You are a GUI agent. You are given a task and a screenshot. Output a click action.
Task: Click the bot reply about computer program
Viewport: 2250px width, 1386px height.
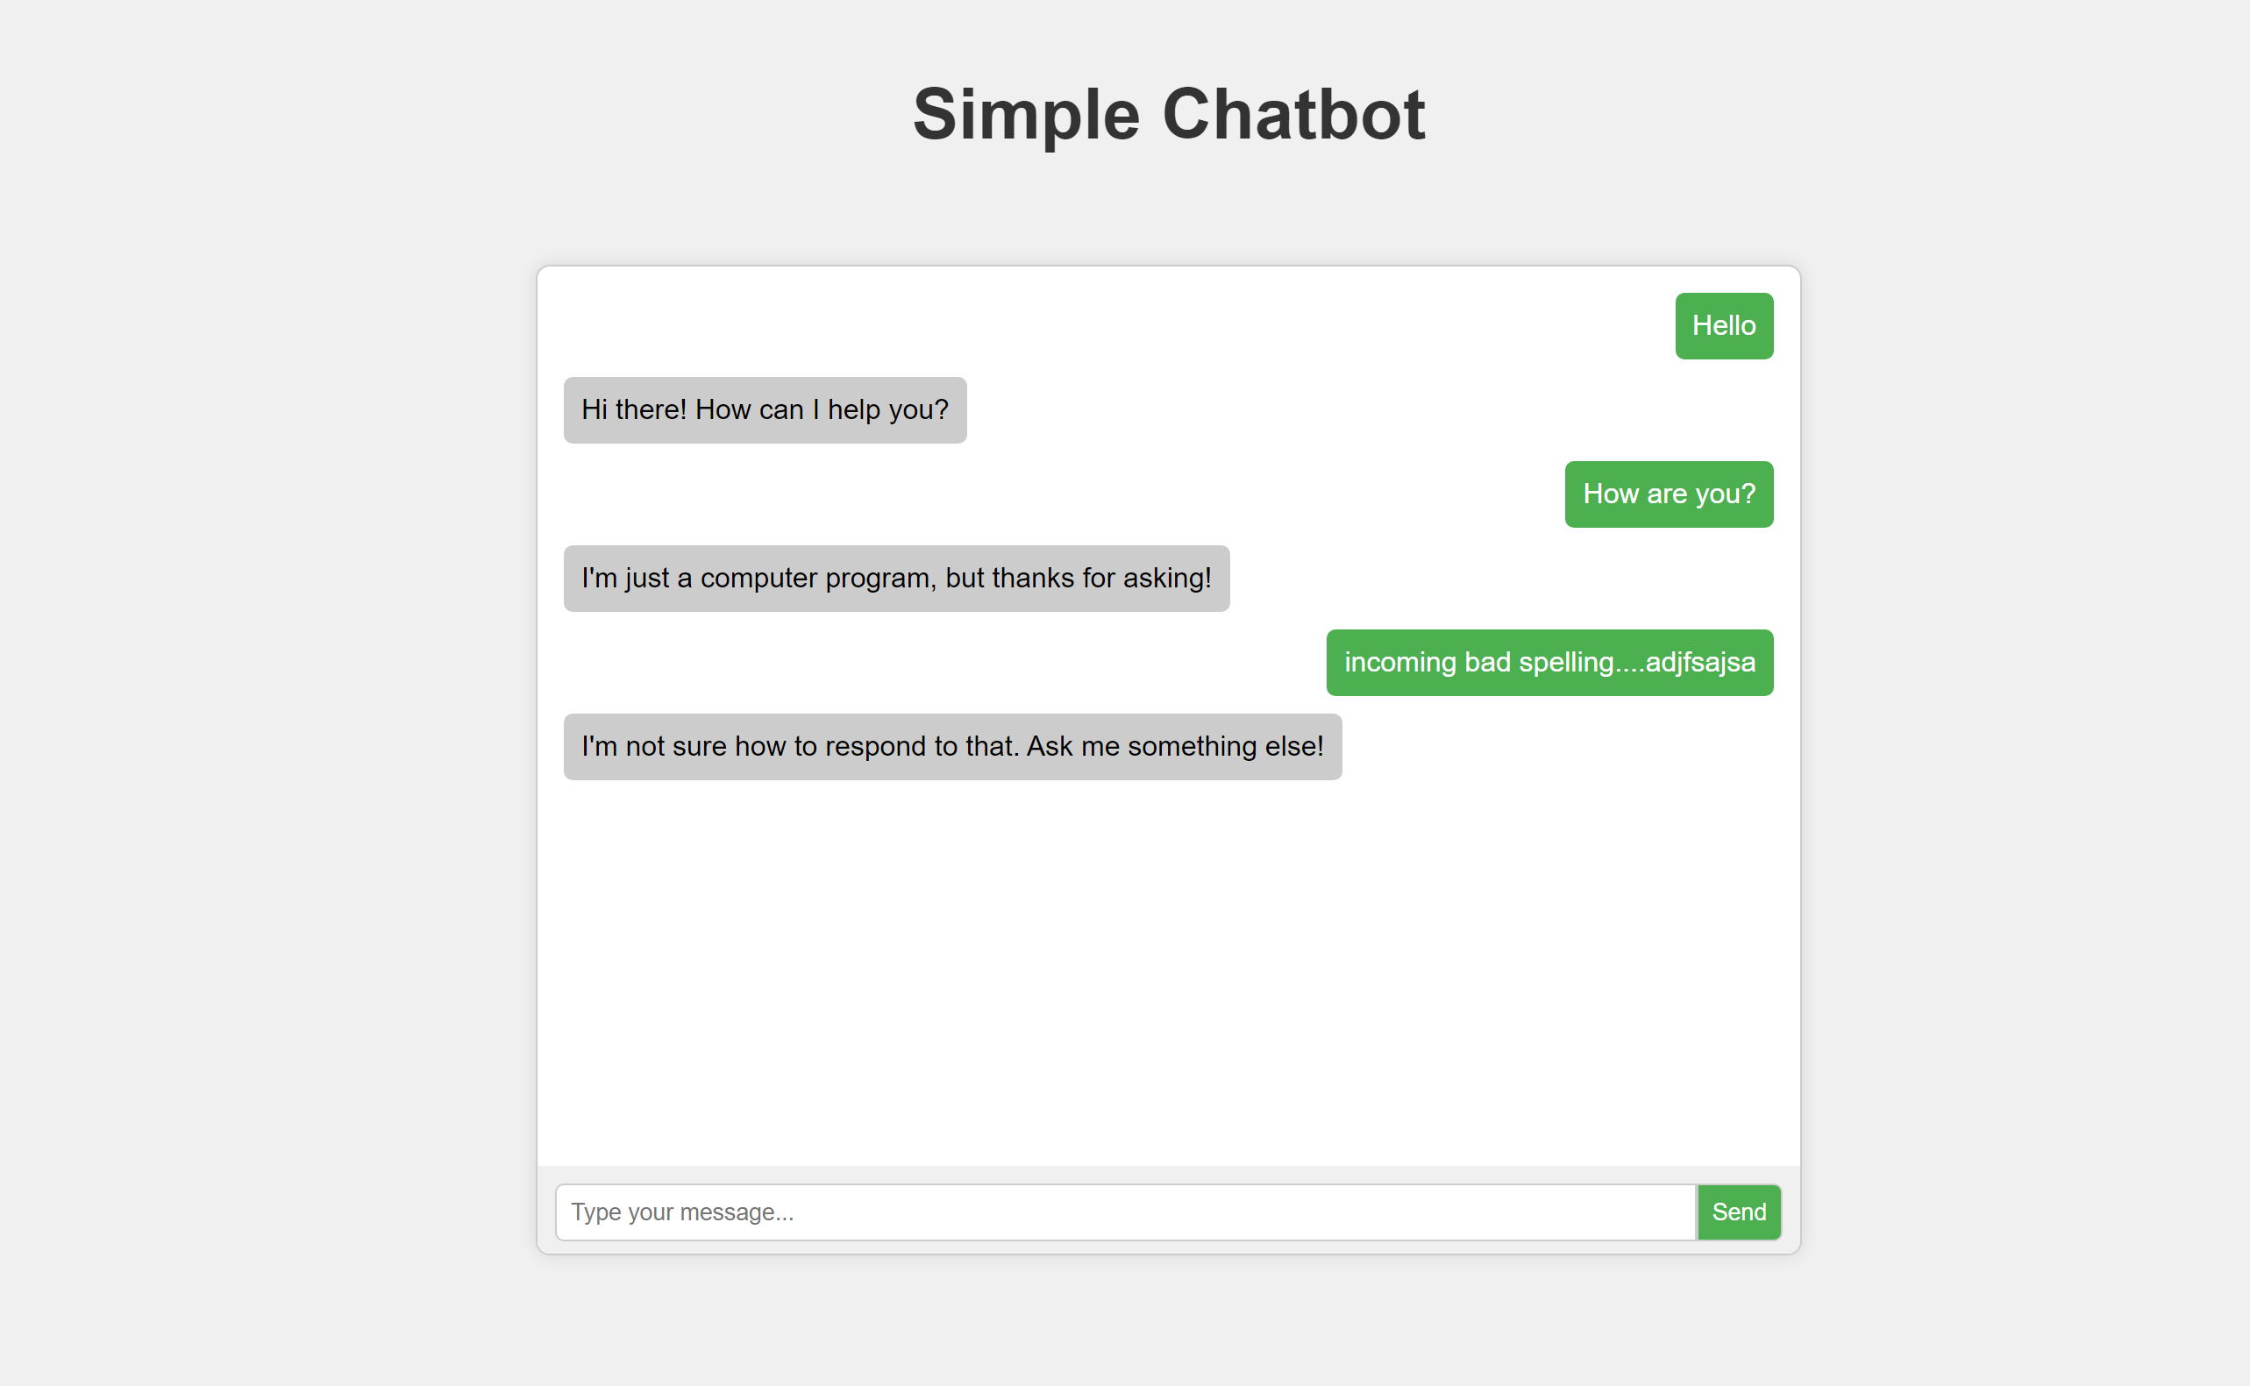coord(897,579)
